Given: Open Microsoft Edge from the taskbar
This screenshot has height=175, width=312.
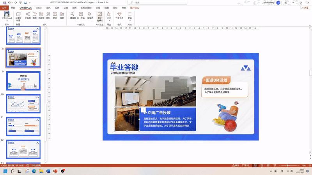Looking at the screenshot, I should (34, 171).
